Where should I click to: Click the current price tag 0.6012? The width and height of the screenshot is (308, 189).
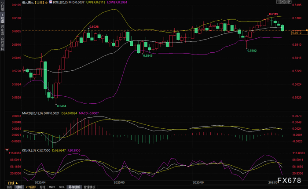pyautogui.click(x=299, y=33)
